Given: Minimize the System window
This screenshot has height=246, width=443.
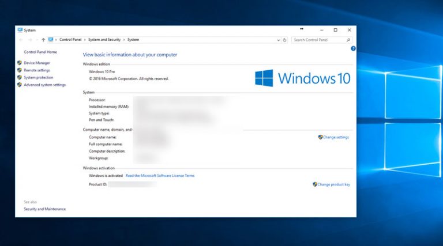Looking at the screenshot, I should pyautogui.click(x=321, y=30).
